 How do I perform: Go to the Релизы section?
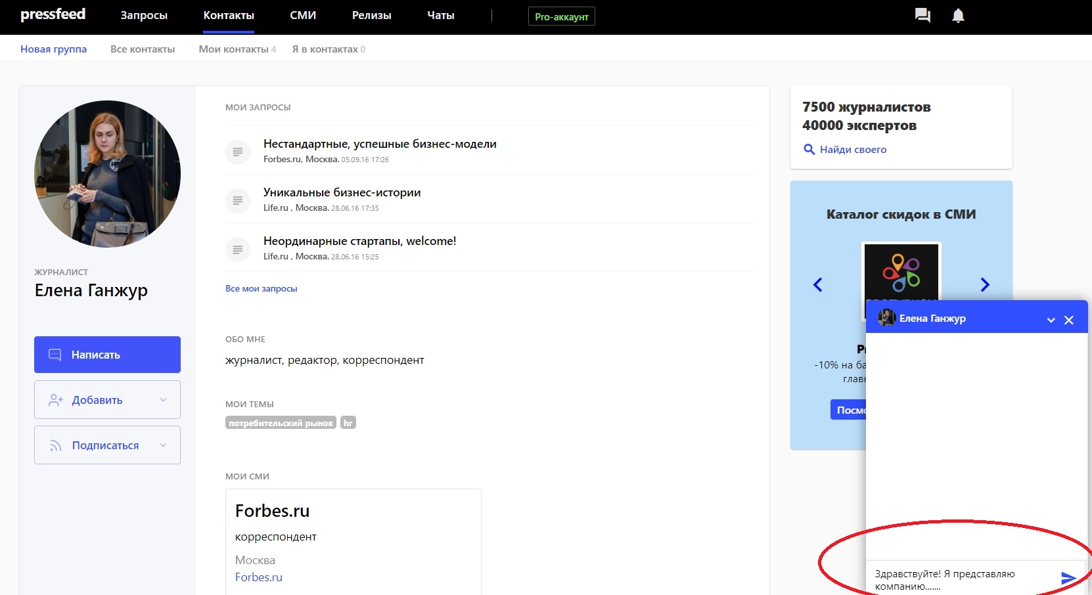371,15
